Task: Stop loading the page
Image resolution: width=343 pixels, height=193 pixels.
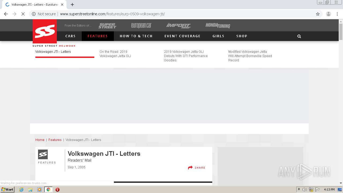Action: pos(23,14)
